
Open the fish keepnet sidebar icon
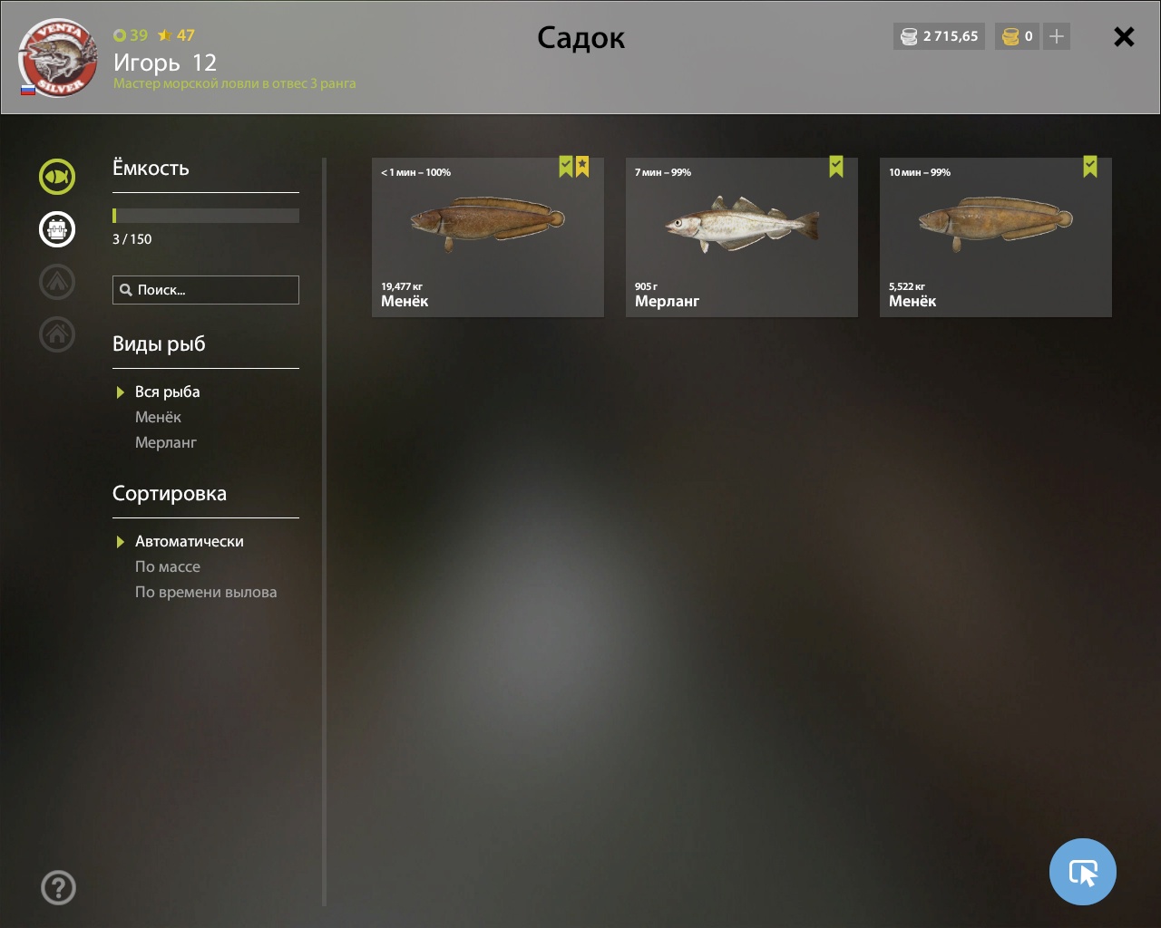[x=57, y=177]
